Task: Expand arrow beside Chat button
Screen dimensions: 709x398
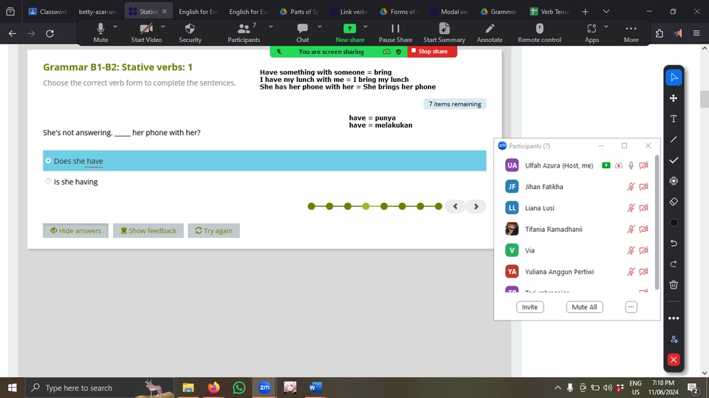Action: [320, 27]
